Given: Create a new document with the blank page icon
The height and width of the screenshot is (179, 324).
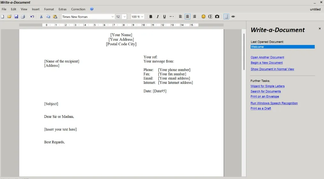Looking at the screenshot, I should tap(3, 17).
